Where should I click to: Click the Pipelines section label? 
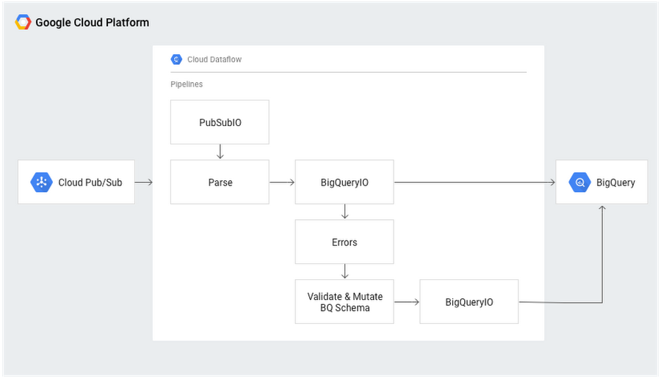pyautogui.click(x=187, y=84)
